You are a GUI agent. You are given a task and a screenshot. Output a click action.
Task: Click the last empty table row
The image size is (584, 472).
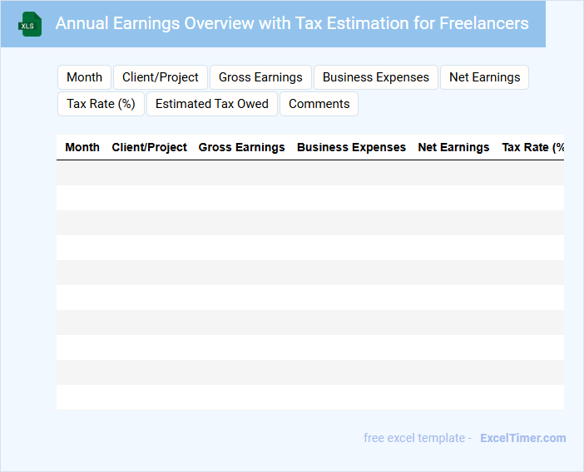coord(309,397)
